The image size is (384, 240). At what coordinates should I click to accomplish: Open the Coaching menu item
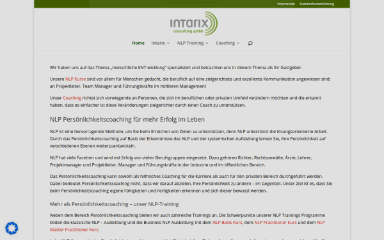tap(225, 43)
